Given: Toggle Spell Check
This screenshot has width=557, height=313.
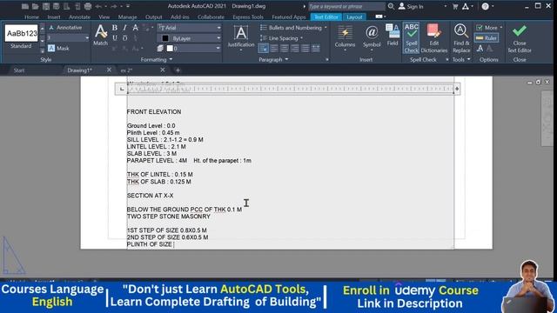Looking at the screenshot, I should (412, 38).
